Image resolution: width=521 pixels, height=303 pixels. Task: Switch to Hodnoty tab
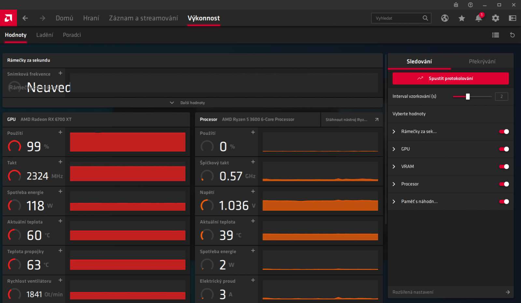click(x=16, y=35)
